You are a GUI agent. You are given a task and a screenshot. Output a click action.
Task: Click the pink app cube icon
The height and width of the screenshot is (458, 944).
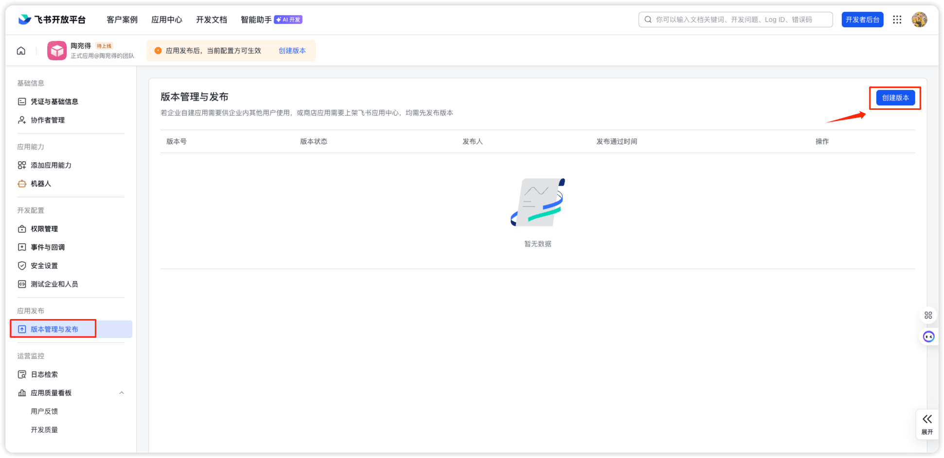click(x=57, y=51)
